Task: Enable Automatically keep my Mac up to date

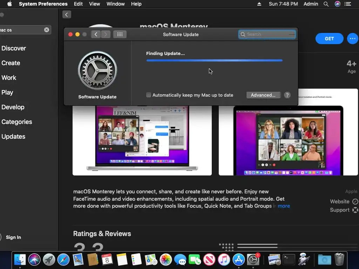Action: coord(149,95)
